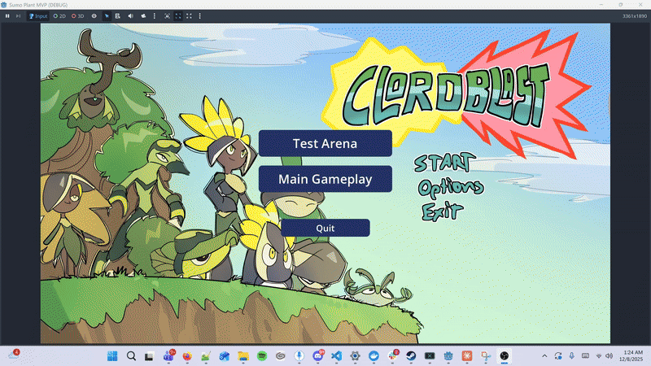This screenshot has height=366, width=651.
Task: Select the arrow select tool
Action: pos(107,15)
